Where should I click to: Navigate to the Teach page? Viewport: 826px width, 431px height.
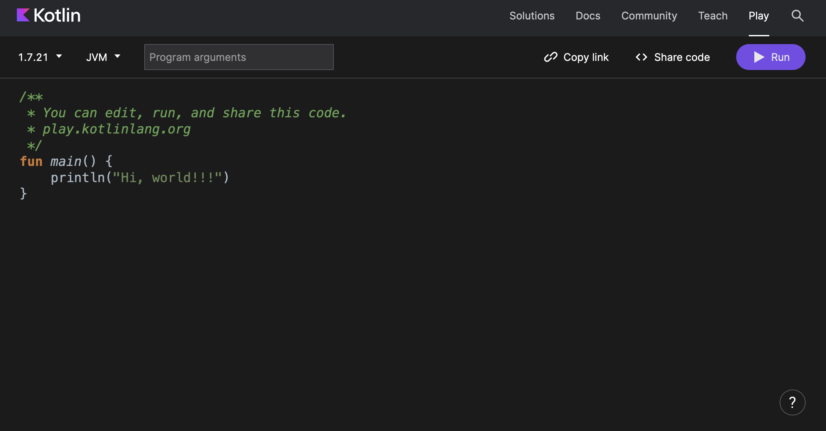point(712,16)
